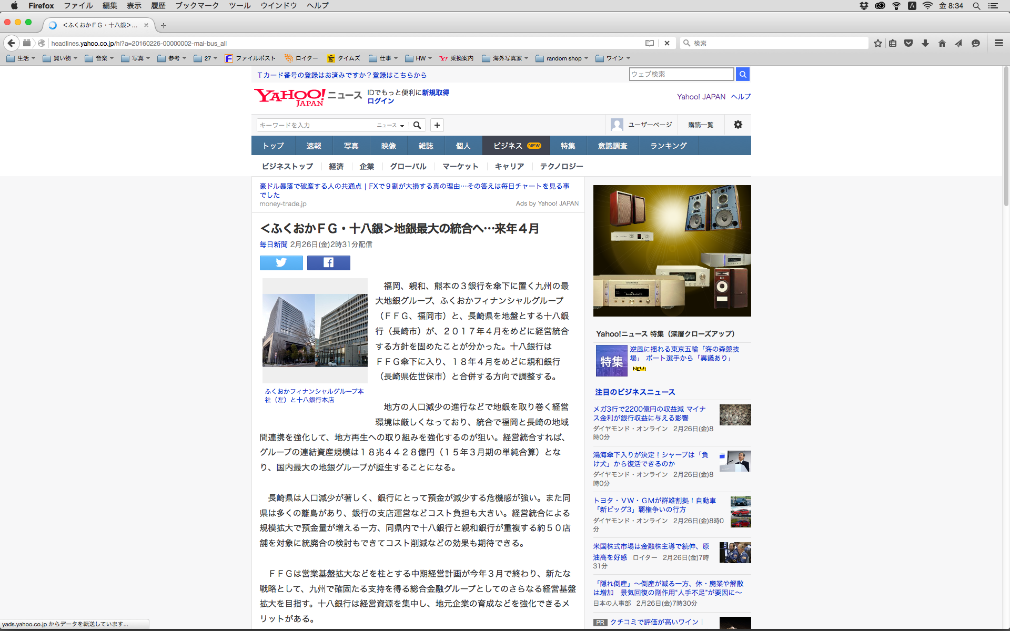Open Yahoo news settings gear icon
This screenshot has height=631, width=1010.
tap(738, 125)
